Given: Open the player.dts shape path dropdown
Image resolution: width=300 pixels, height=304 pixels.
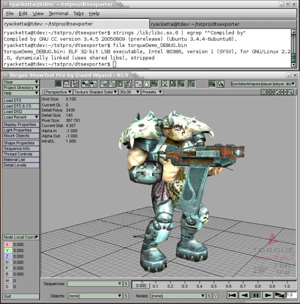Looking at the screenshot, I should [263, 84].
